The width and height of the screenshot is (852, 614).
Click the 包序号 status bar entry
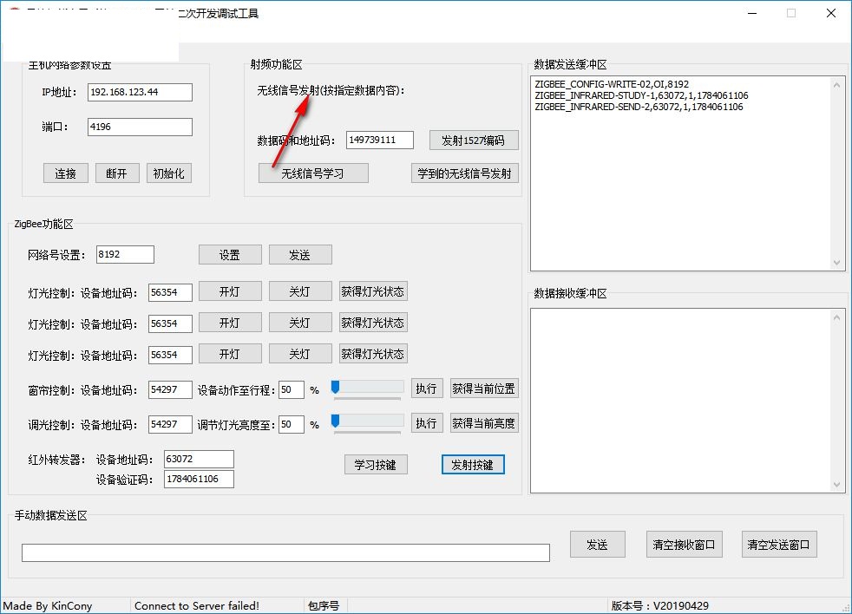(x=324, y=606)
